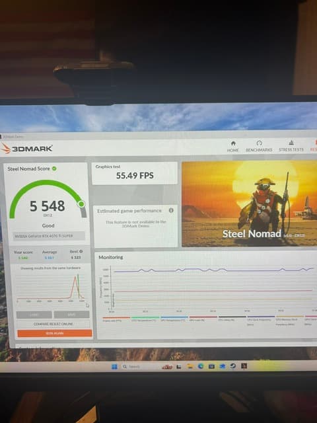Image resolution: width=317 pixels, height=423 pixels.
Task: Click the Save result button
Action: (71, 315)
